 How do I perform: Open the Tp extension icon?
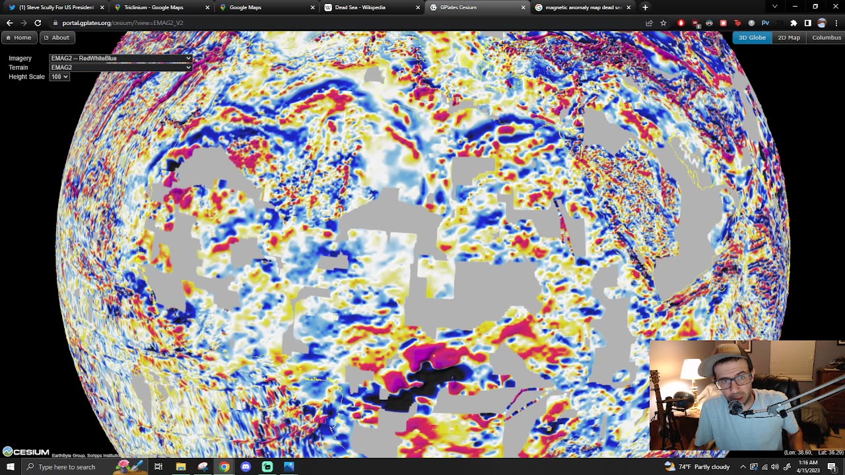pos(737,23)
